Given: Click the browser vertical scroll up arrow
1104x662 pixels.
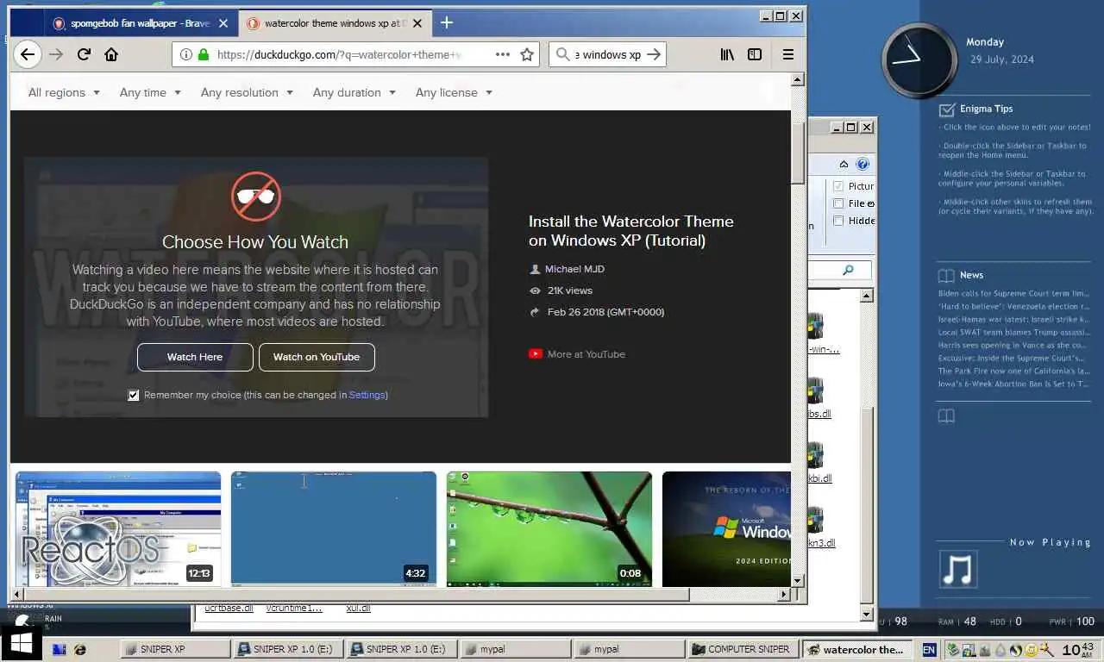Looking at the screenshot, I should (798, 79).
